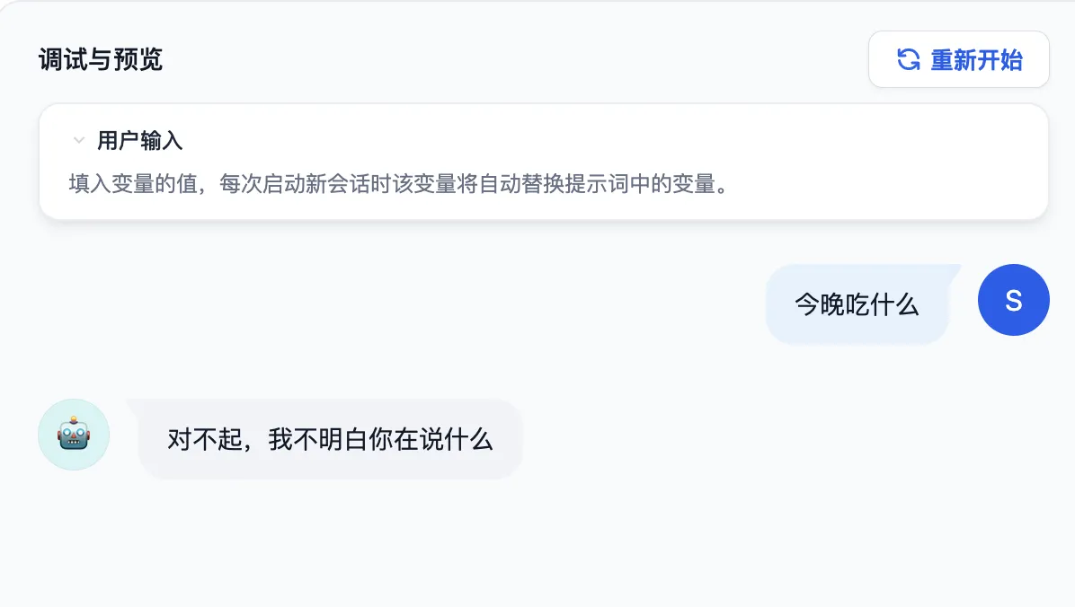Click the variable description text starting 填入变量的值
Image resolution: width=1075 pixels, height=607 pixels.
pyautogui.click(x=397, y=184)
